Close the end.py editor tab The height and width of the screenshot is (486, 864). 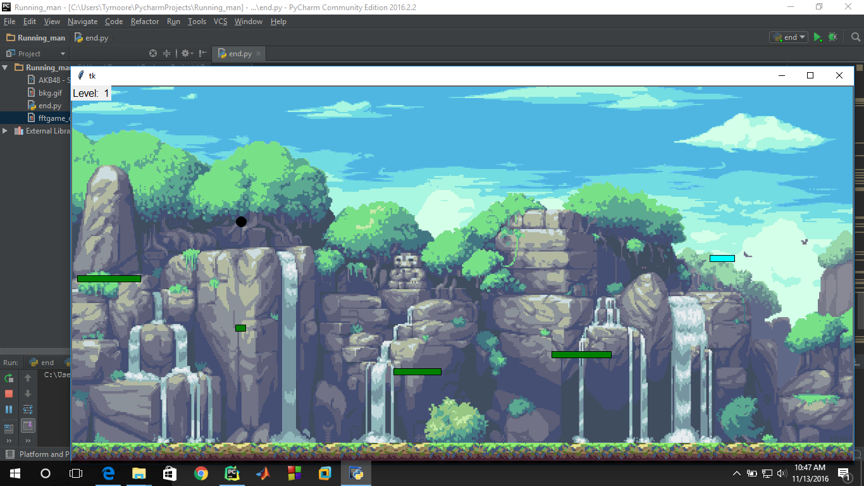coord(259,54)
